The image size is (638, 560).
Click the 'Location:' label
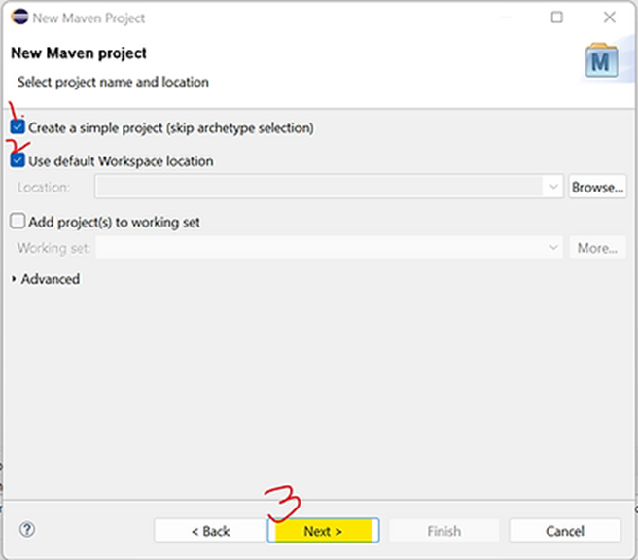44,187
